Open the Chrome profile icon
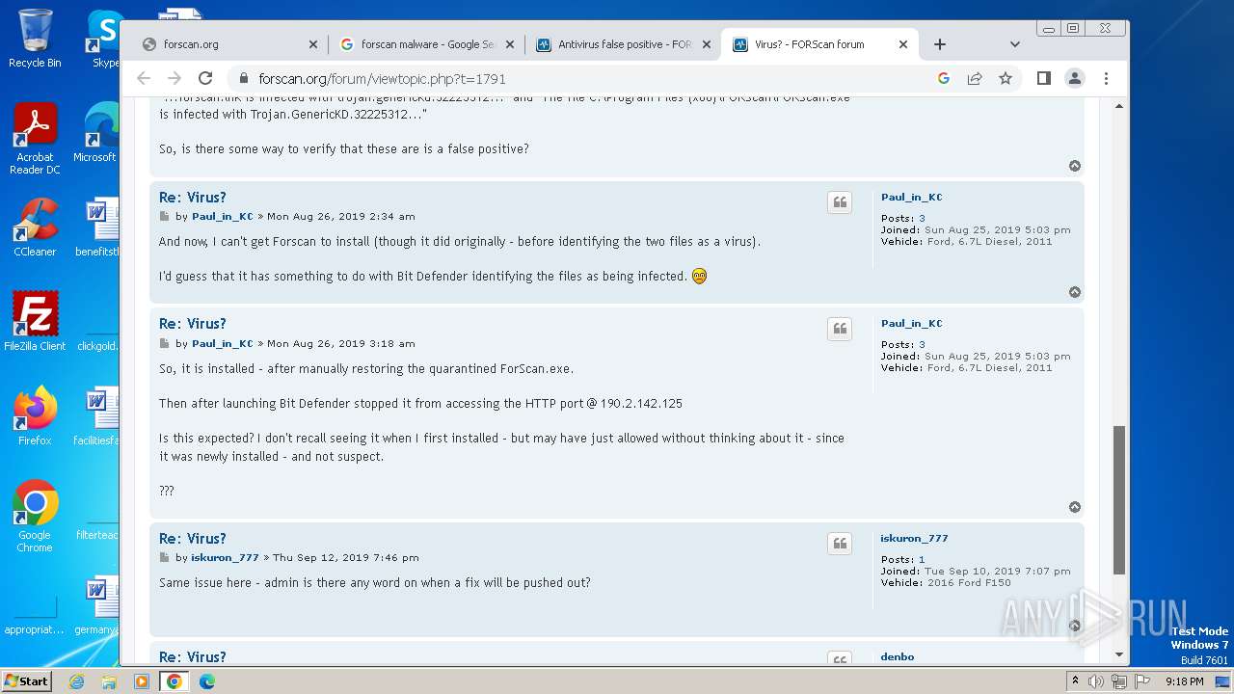The width and height of the screenshot is (1234, 694). pyautogui.click(x=1075, y=78)
